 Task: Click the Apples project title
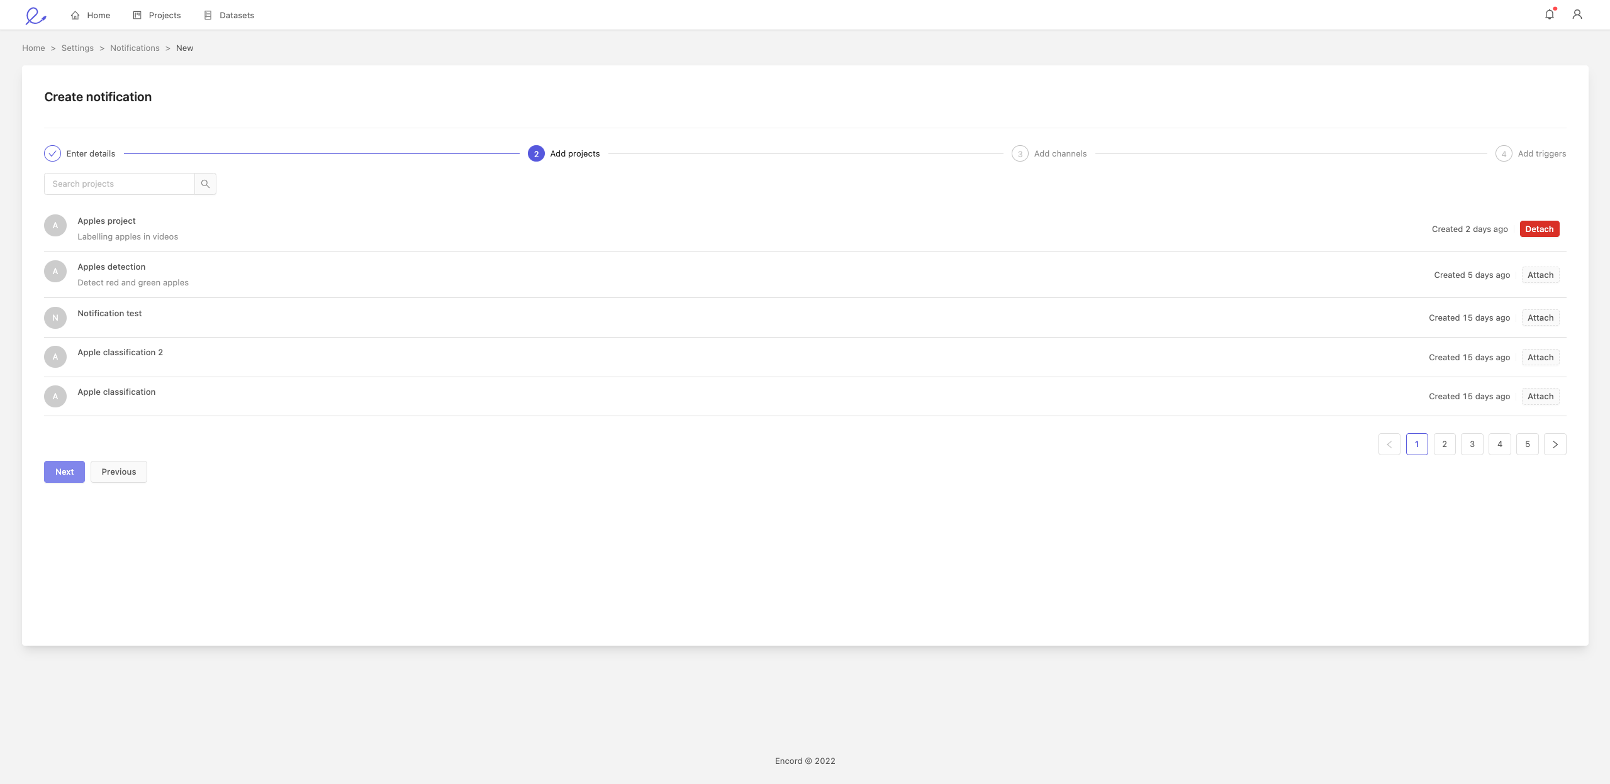[106, 221]
